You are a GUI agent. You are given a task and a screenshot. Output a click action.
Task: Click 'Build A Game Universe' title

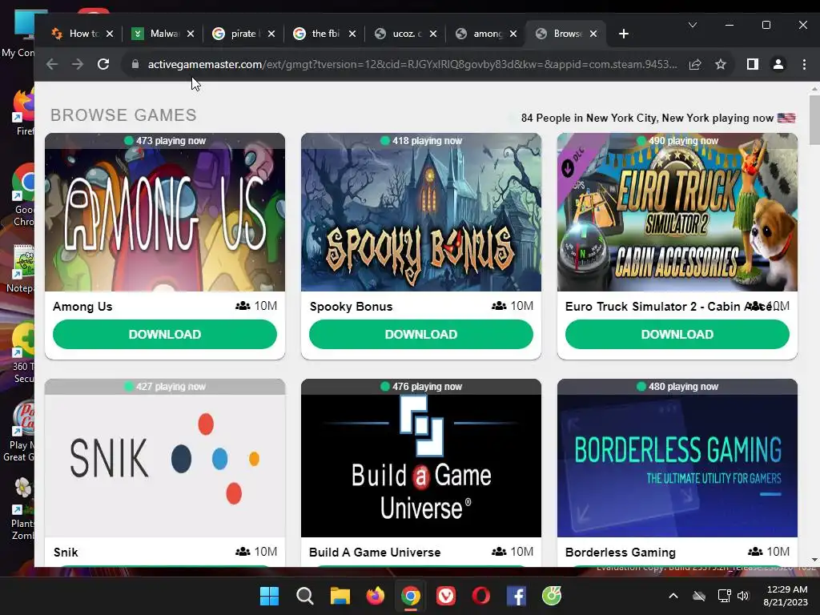[375, 553]
